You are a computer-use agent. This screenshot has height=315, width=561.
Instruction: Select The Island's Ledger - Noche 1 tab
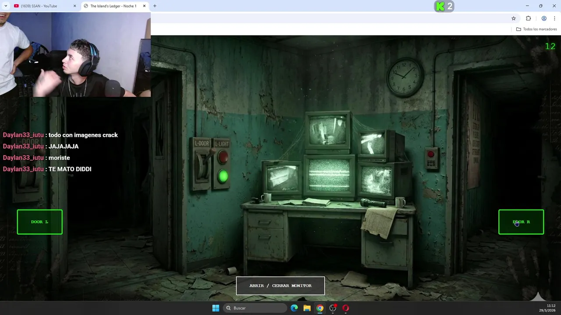[113, 6]
